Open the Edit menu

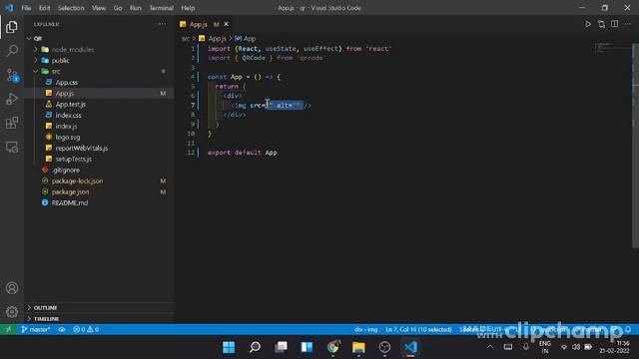coord(44,8)
